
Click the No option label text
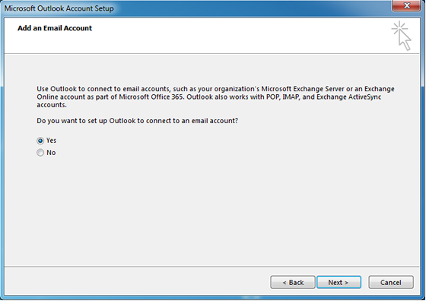pos(51,153)
